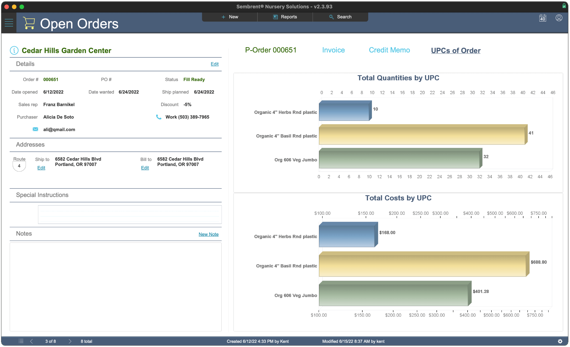The image size is (570, 347).
Task: Open the calendar icon showing 40
Action: (542, 18)
